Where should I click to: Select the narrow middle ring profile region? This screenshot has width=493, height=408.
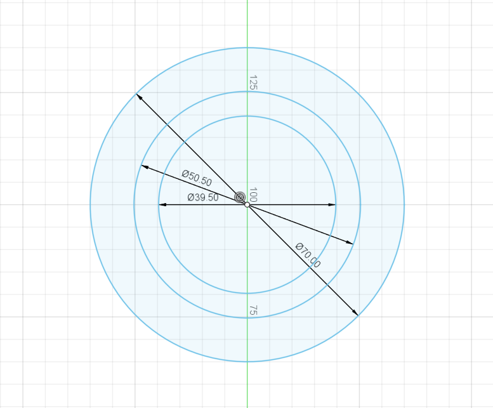(247, 104)
